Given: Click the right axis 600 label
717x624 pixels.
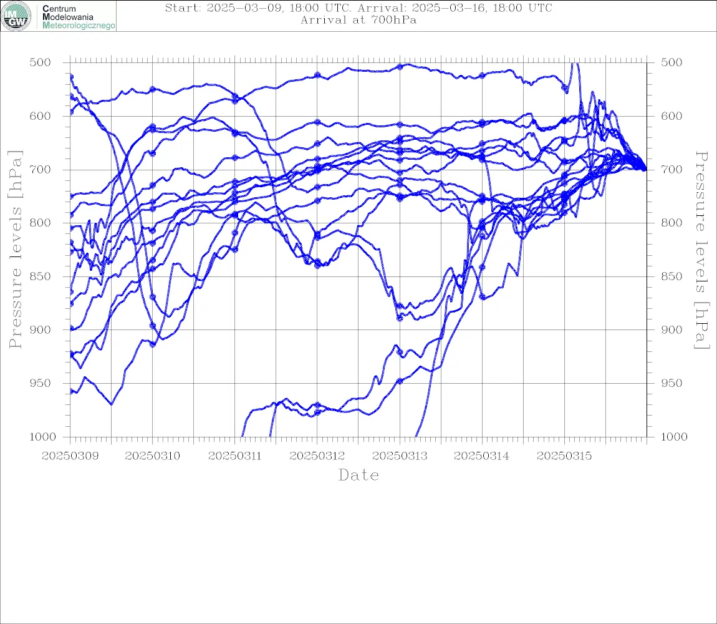Looking at the screenshot, I should (x=671, y=116).
